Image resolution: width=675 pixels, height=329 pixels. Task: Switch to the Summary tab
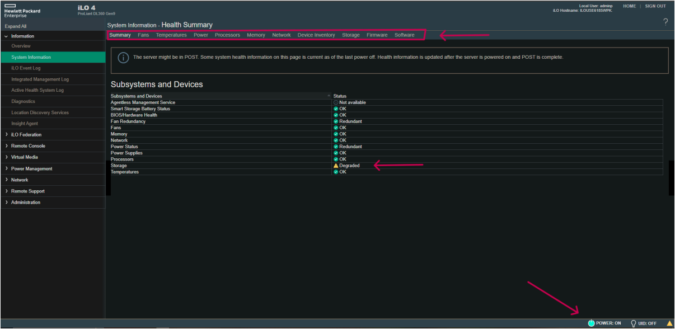point(120,35)
